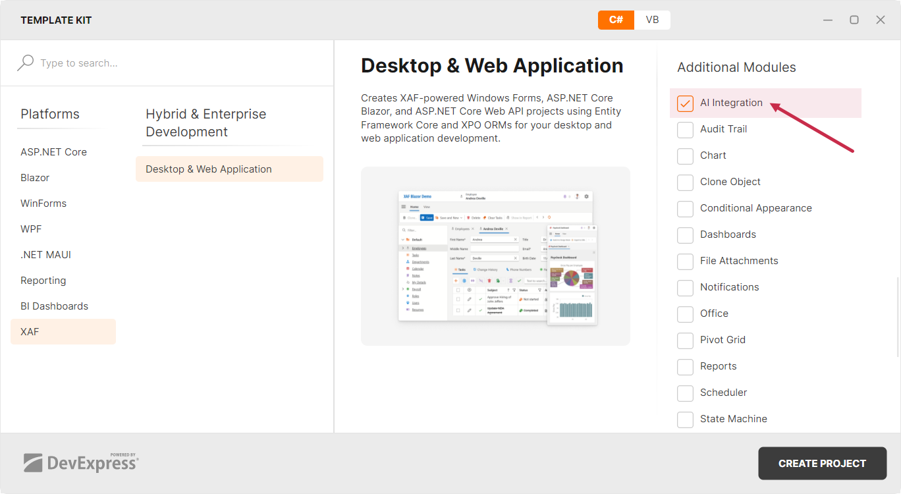Select the XAF platform
The image size is (901, 494).
(x=63, y=331)
